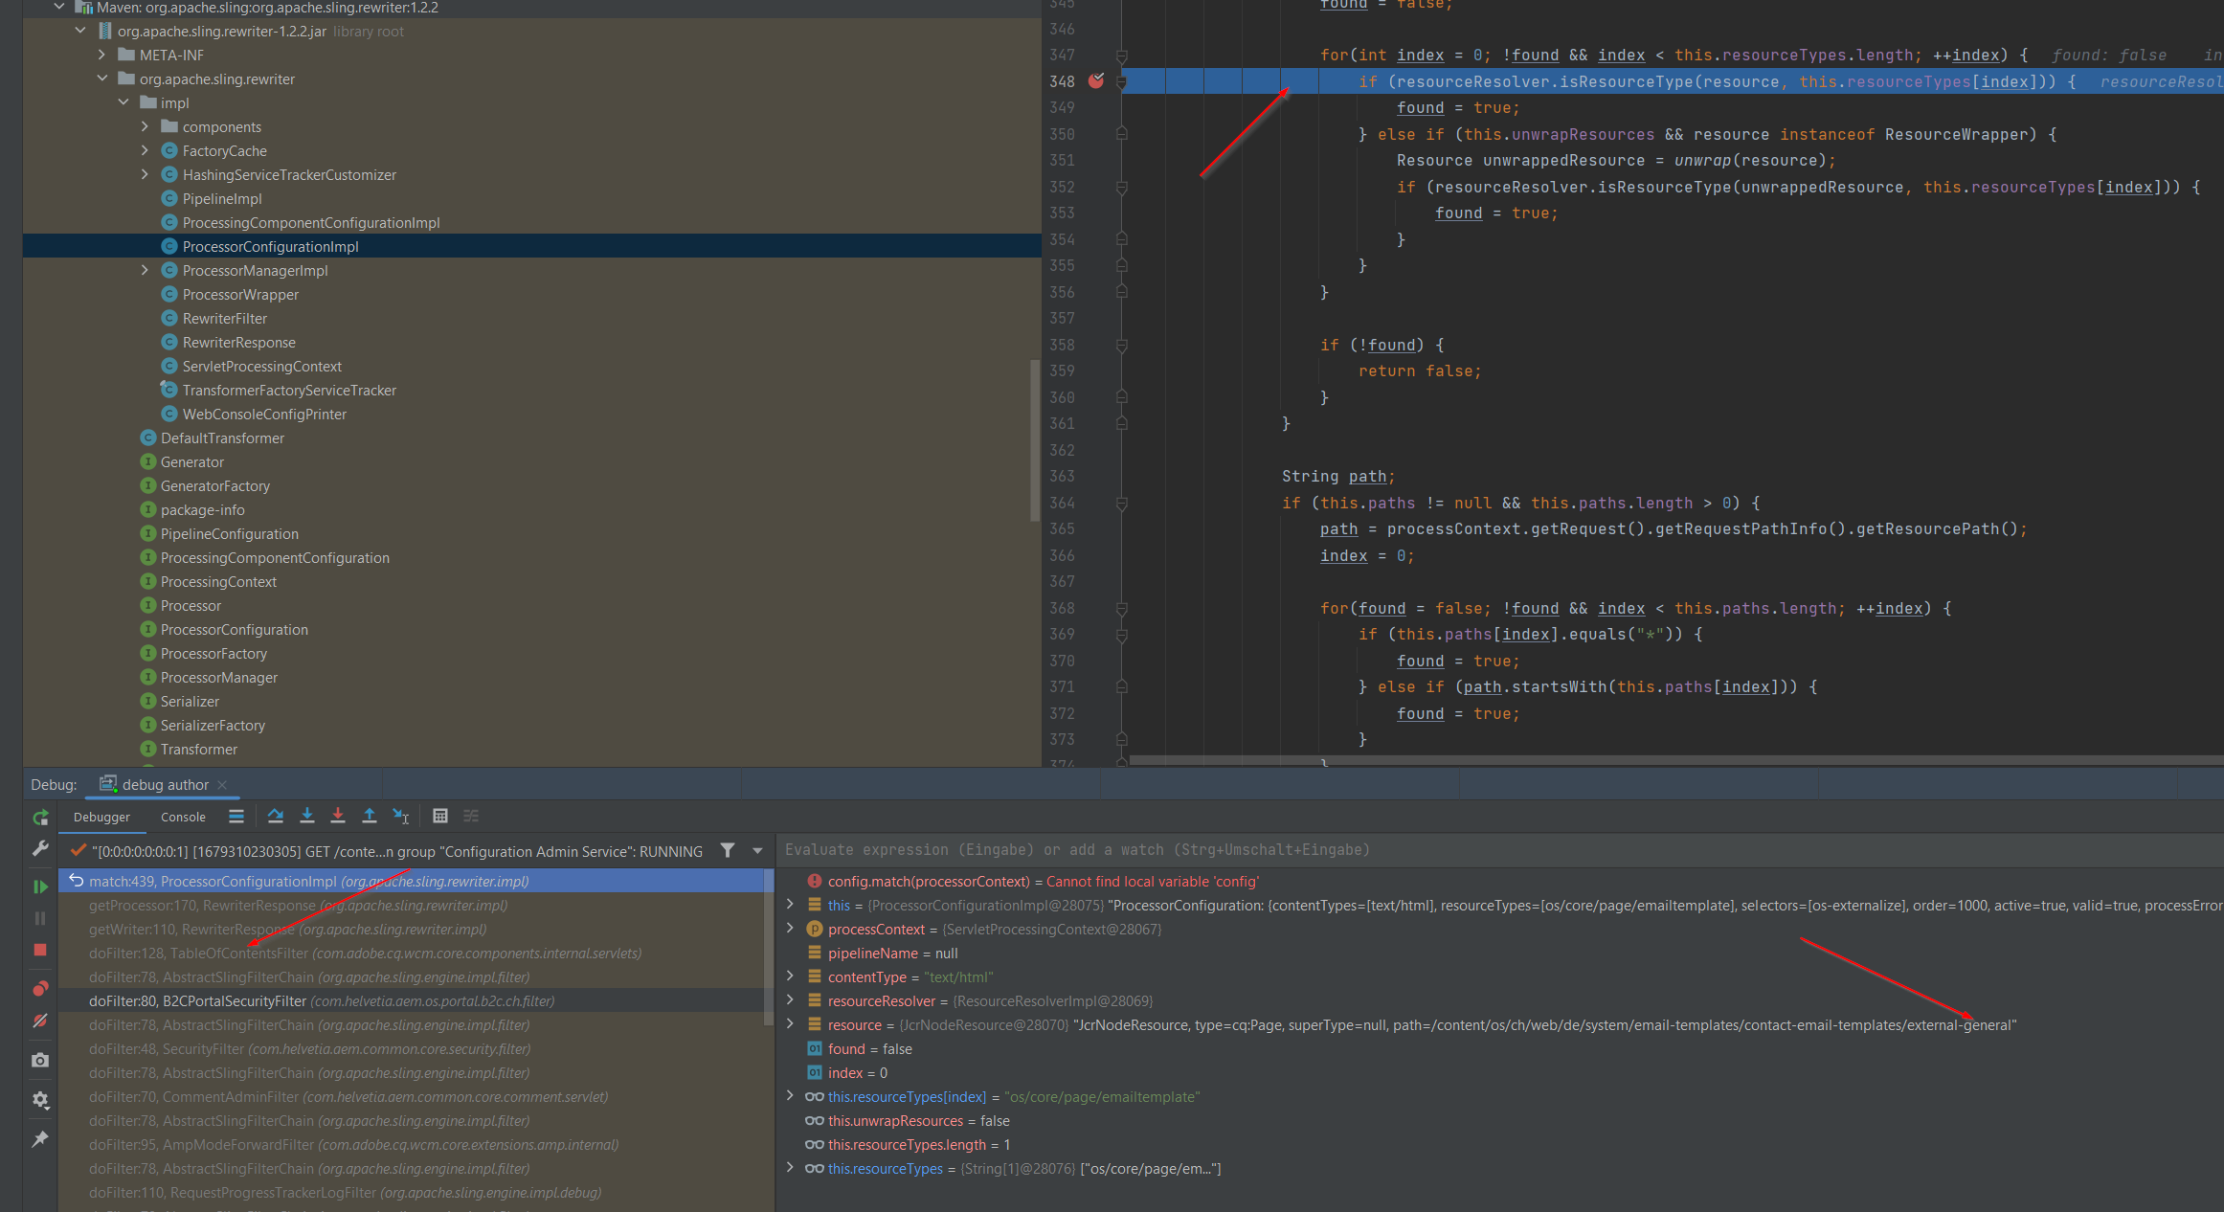2224x1212 pixels.
Task: Click the Step Over icon
Action: (276, 816)
